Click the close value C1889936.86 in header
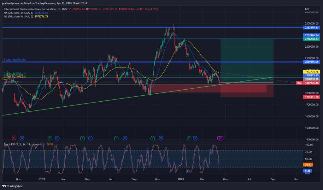Viewport: 323px width, 190px height. click(126, 9)
